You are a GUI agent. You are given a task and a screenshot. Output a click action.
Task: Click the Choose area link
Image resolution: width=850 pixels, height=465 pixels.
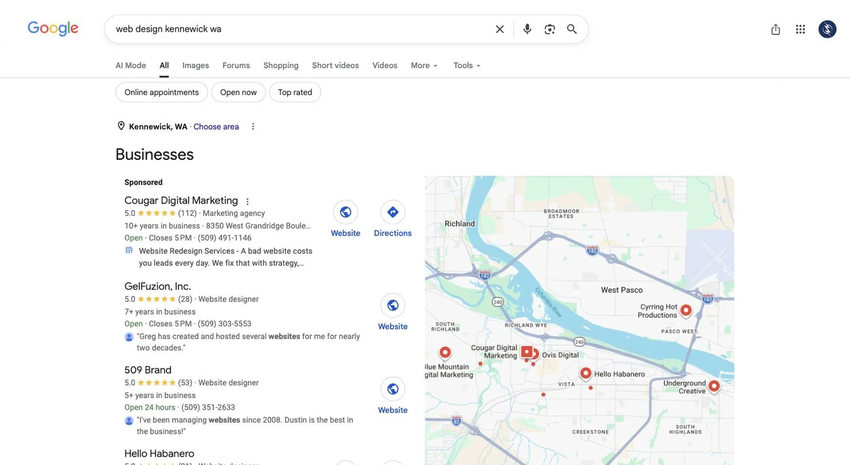pos(216,126)
